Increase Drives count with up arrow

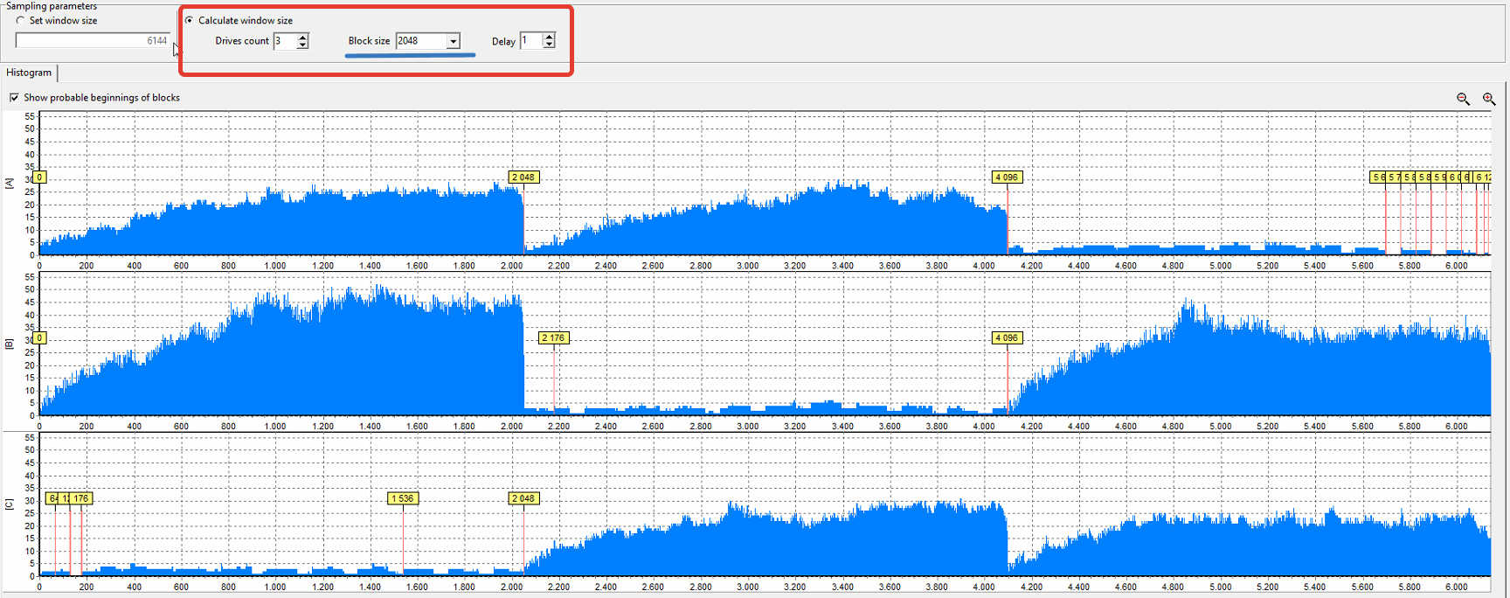302,38
